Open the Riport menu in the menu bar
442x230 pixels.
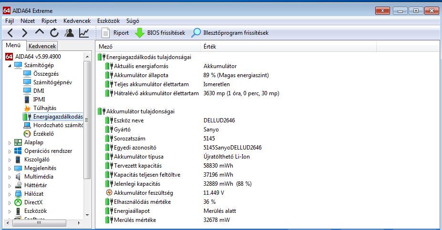[49, 21]
